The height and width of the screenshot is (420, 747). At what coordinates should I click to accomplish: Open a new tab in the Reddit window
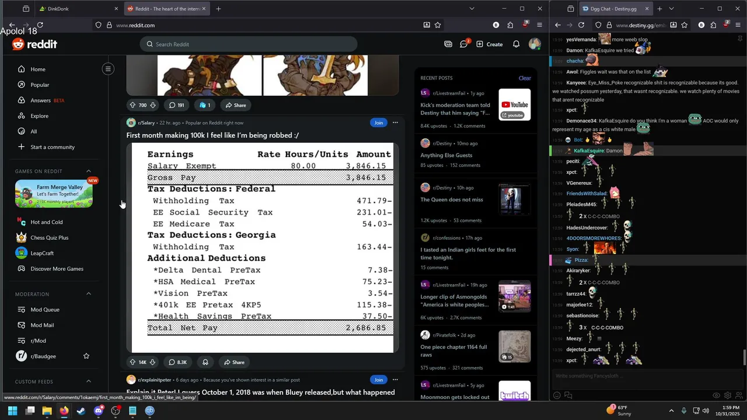pos(218,9)
